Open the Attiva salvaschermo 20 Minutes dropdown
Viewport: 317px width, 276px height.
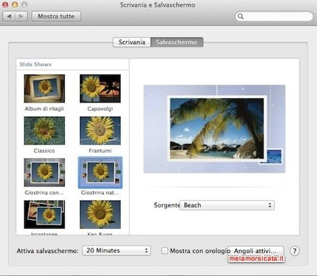point(116,250)
